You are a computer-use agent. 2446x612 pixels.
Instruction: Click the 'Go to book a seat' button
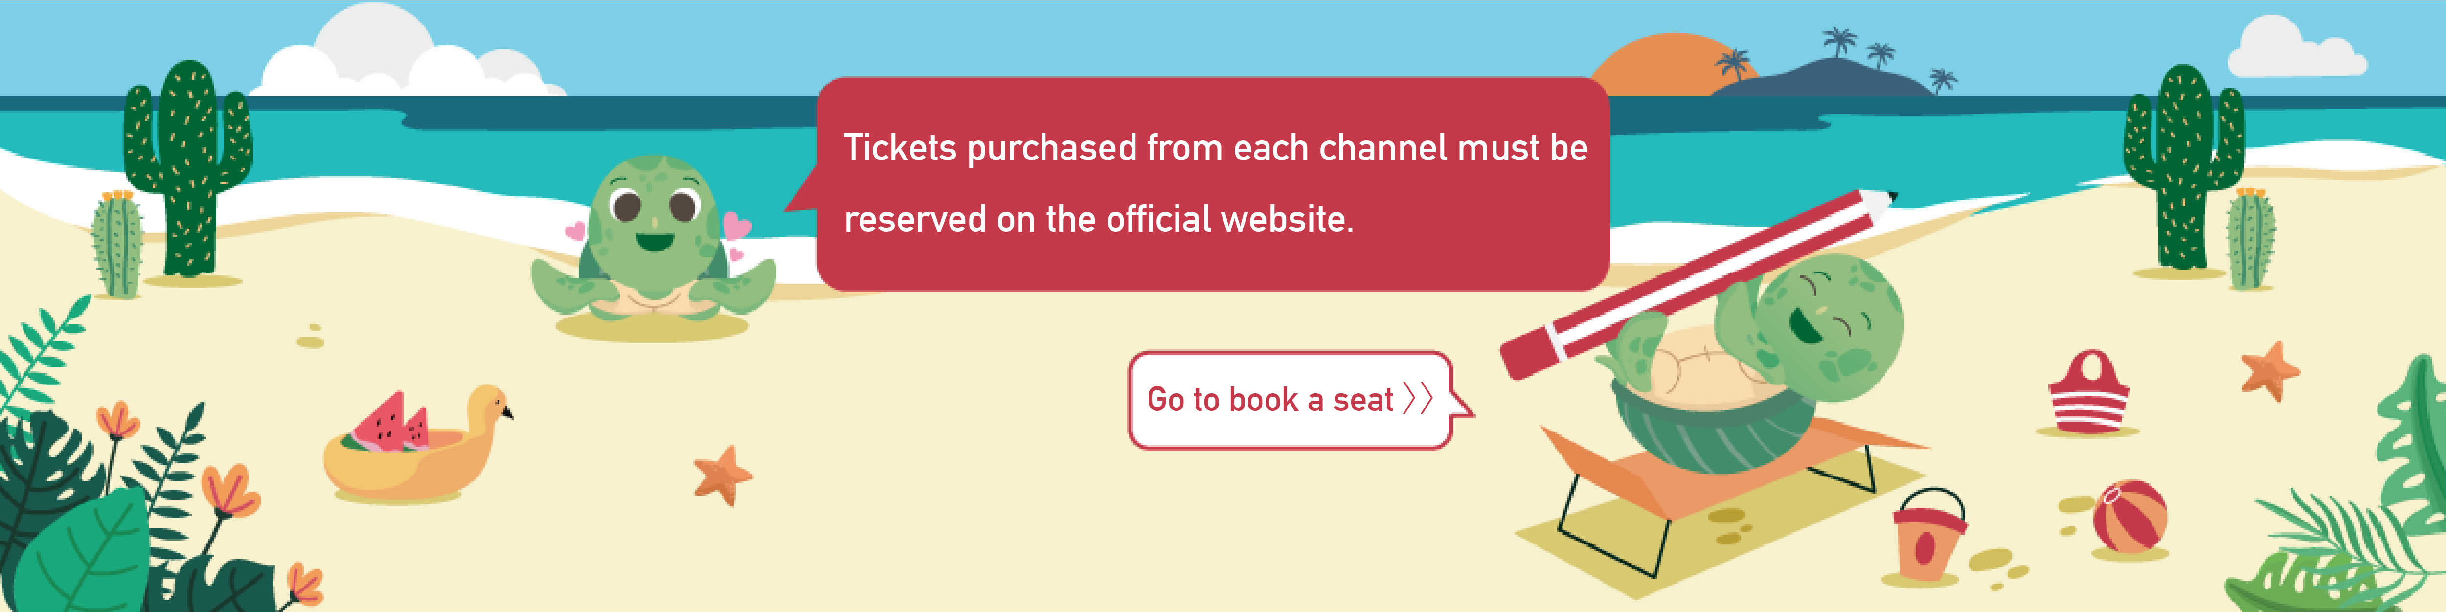tap(1291, 400)
